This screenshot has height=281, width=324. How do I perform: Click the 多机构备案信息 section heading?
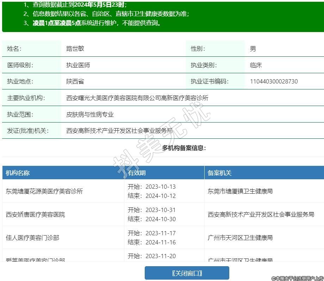pos(184,148)
